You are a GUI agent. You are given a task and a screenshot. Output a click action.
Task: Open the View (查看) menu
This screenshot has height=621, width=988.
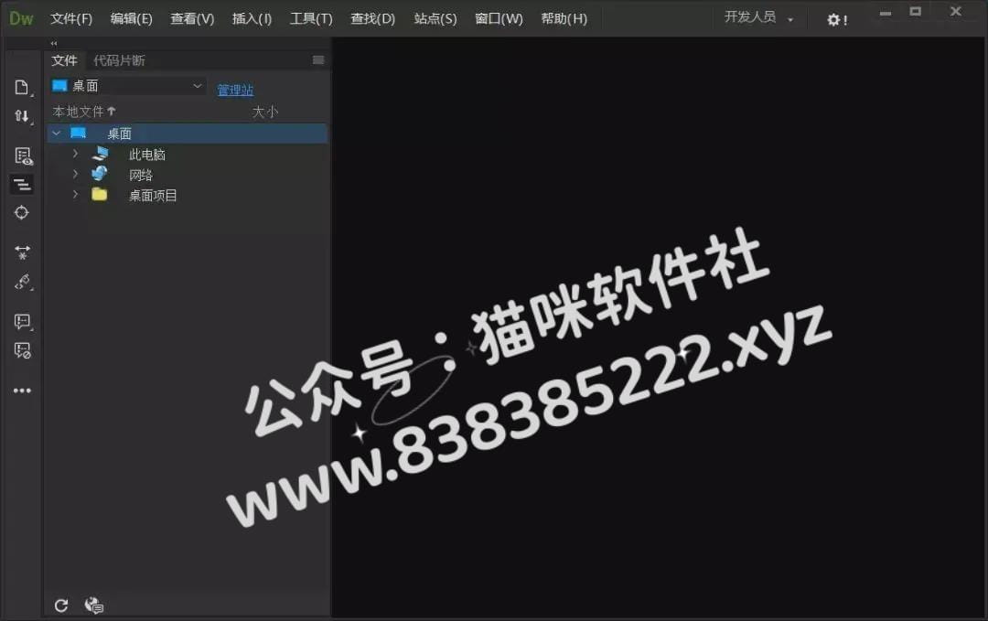pos(192,19)
